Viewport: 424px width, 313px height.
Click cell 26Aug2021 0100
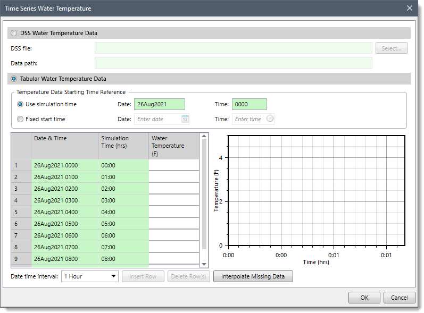[x=64, y=177]
